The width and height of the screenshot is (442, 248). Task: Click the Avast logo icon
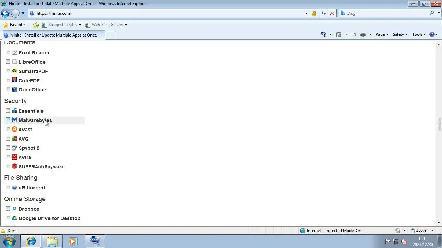14,129
